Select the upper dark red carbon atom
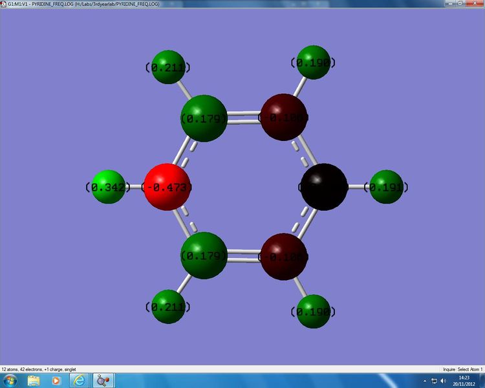 pos(284,117)
